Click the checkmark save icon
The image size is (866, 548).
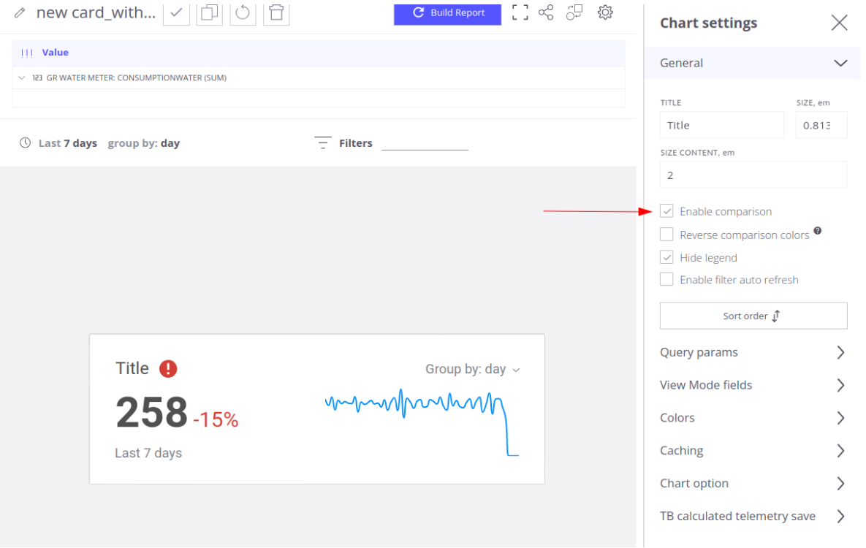pyautogui.click(x=176, y=12)
